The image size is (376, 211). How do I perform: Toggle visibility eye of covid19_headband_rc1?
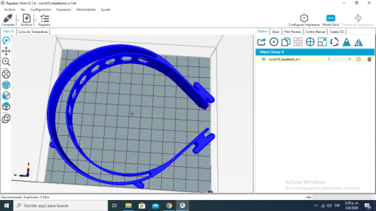coord(264,59)
